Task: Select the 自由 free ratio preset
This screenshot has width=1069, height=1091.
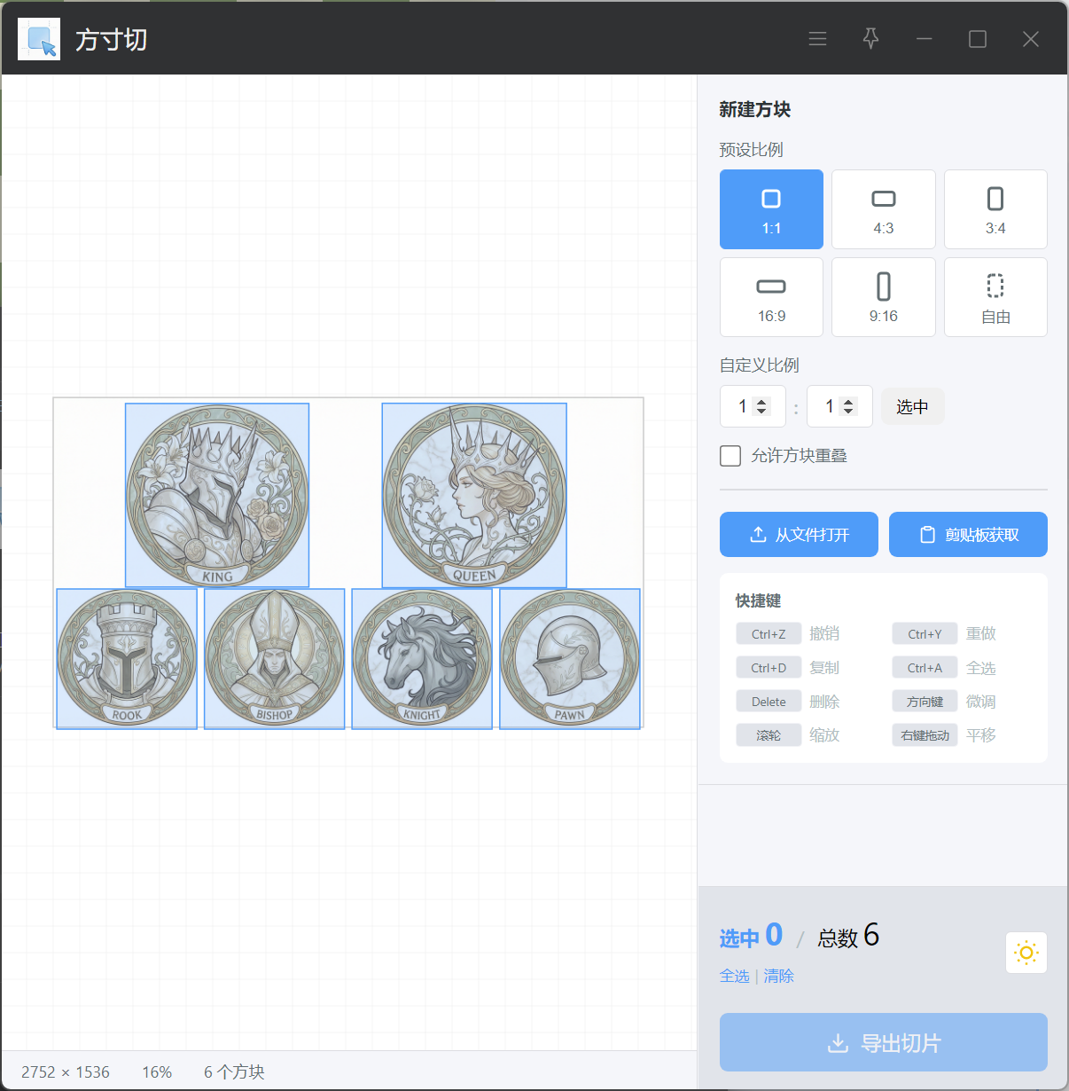Action: tap(995, 297)
